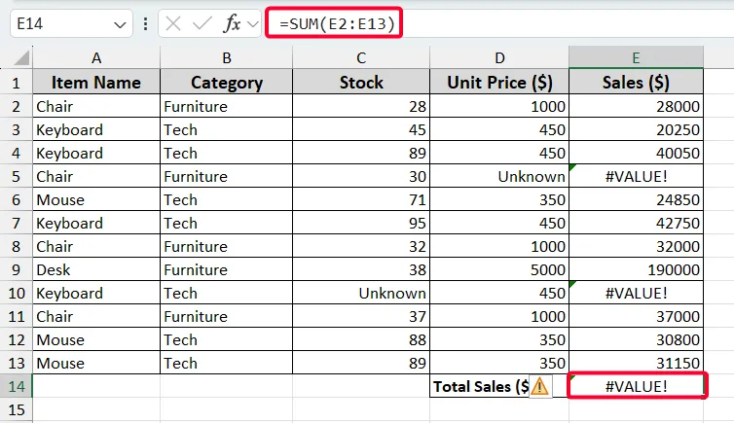Select the sales value 24850
734x423 pixels.
coord(636,199)
